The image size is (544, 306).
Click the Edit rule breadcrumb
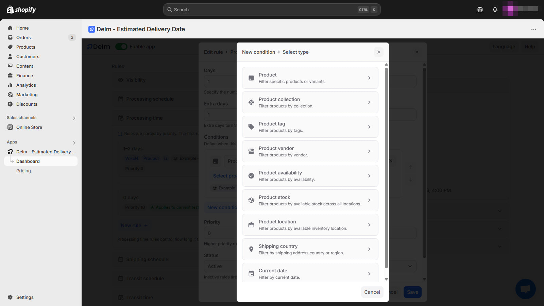pos(214,52)
